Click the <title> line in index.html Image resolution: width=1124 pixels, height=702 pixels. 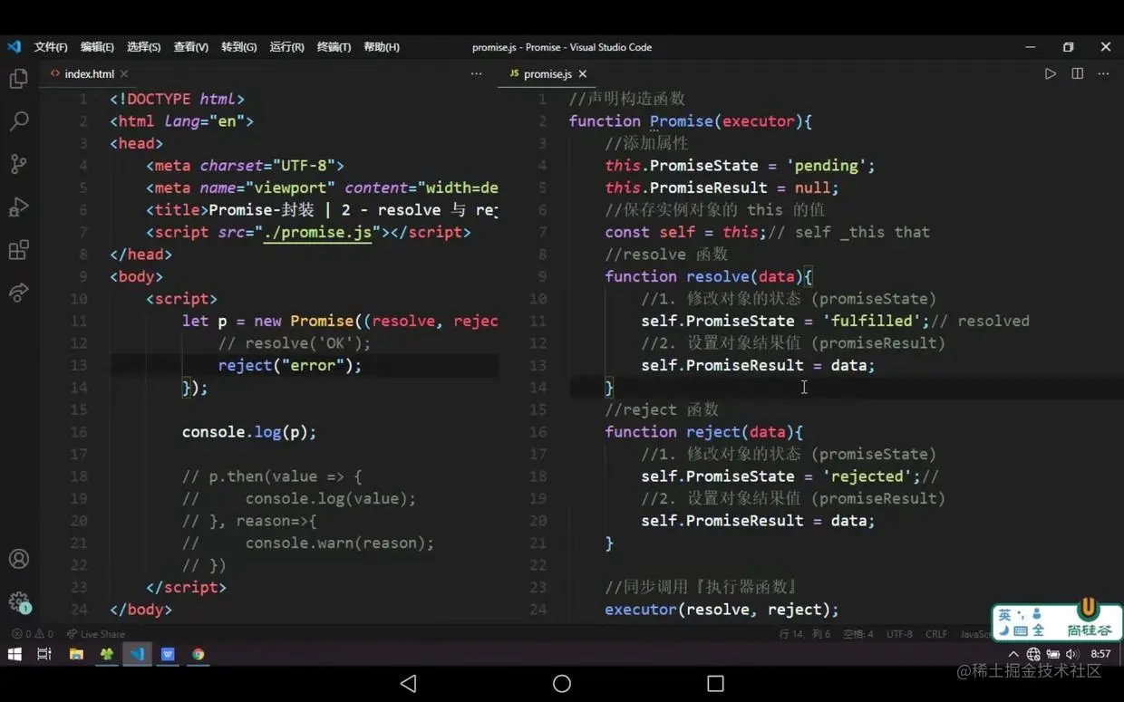tap(322, 210)
